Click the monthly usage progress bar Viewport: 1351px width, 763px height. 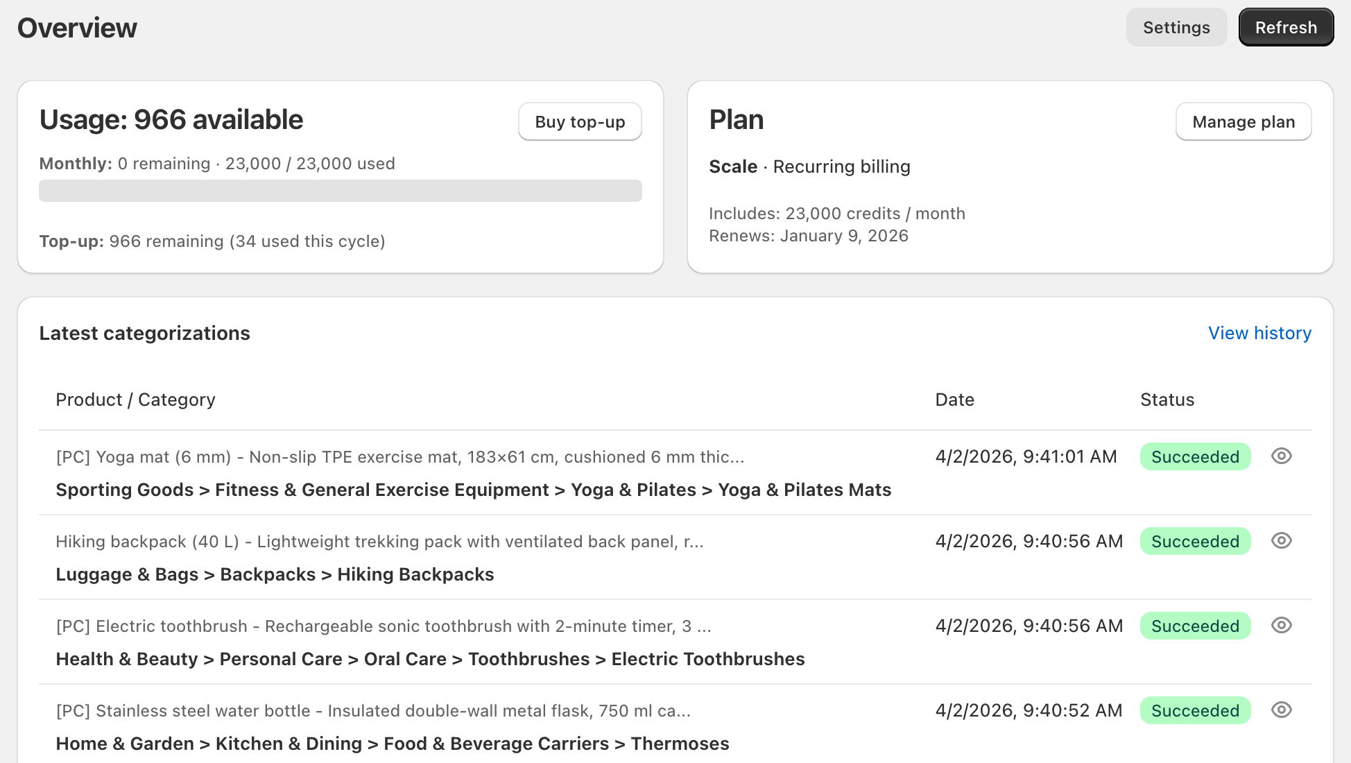(x=341, y=191)
